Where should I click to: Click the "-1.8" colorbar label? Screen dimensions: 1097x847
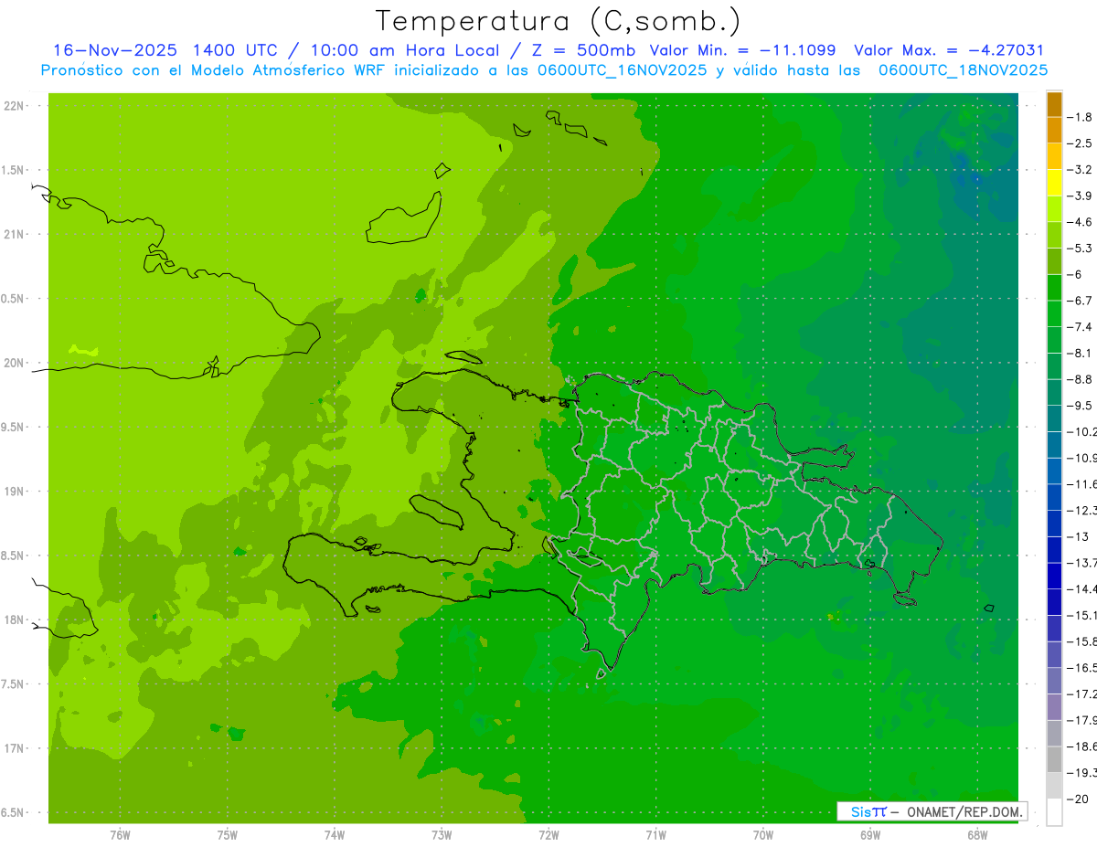[x=1080, y=117]
